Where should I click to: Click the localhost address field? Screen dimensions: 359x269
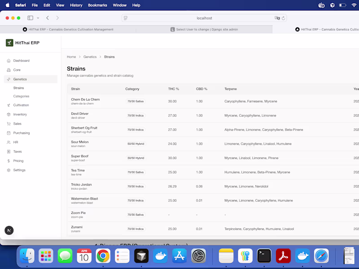tap(204, 18)
